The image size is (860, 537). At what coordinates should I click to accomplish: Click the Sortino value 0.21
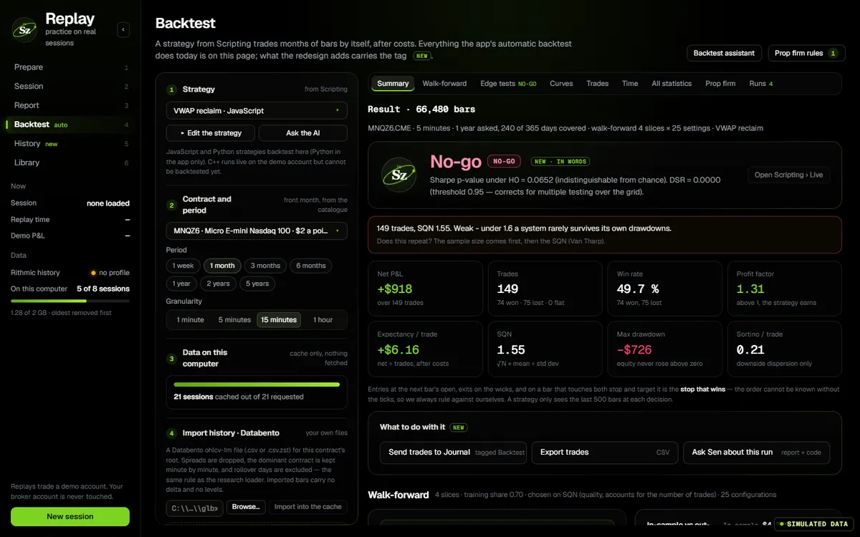(x=750, y=350)
